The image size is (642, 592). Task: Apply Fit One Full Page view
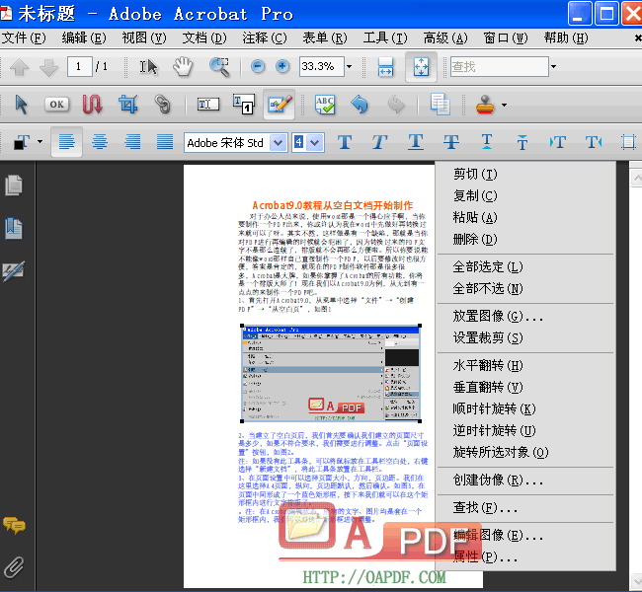point(421,67)
